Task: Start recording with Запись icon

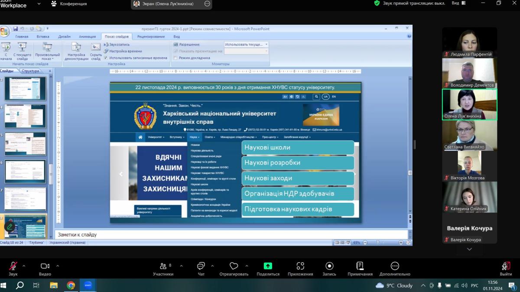Action: click(x=329, y=266)
